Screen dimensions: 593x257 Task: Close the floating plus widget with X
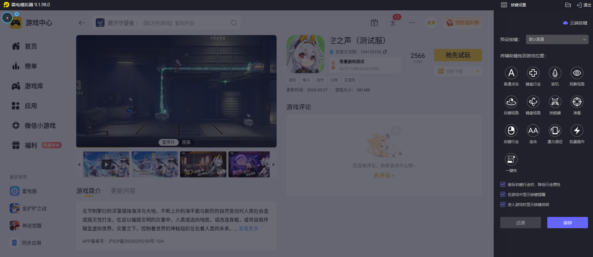[17, 14]
